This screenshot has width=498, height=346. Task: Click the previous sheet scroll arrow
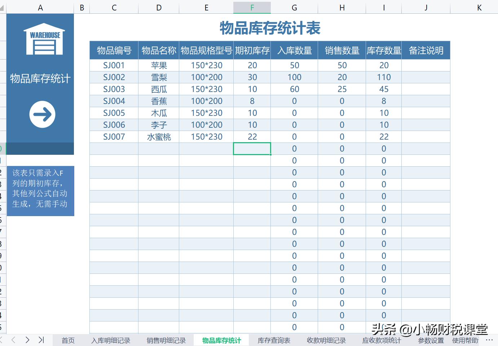[13, 340]
